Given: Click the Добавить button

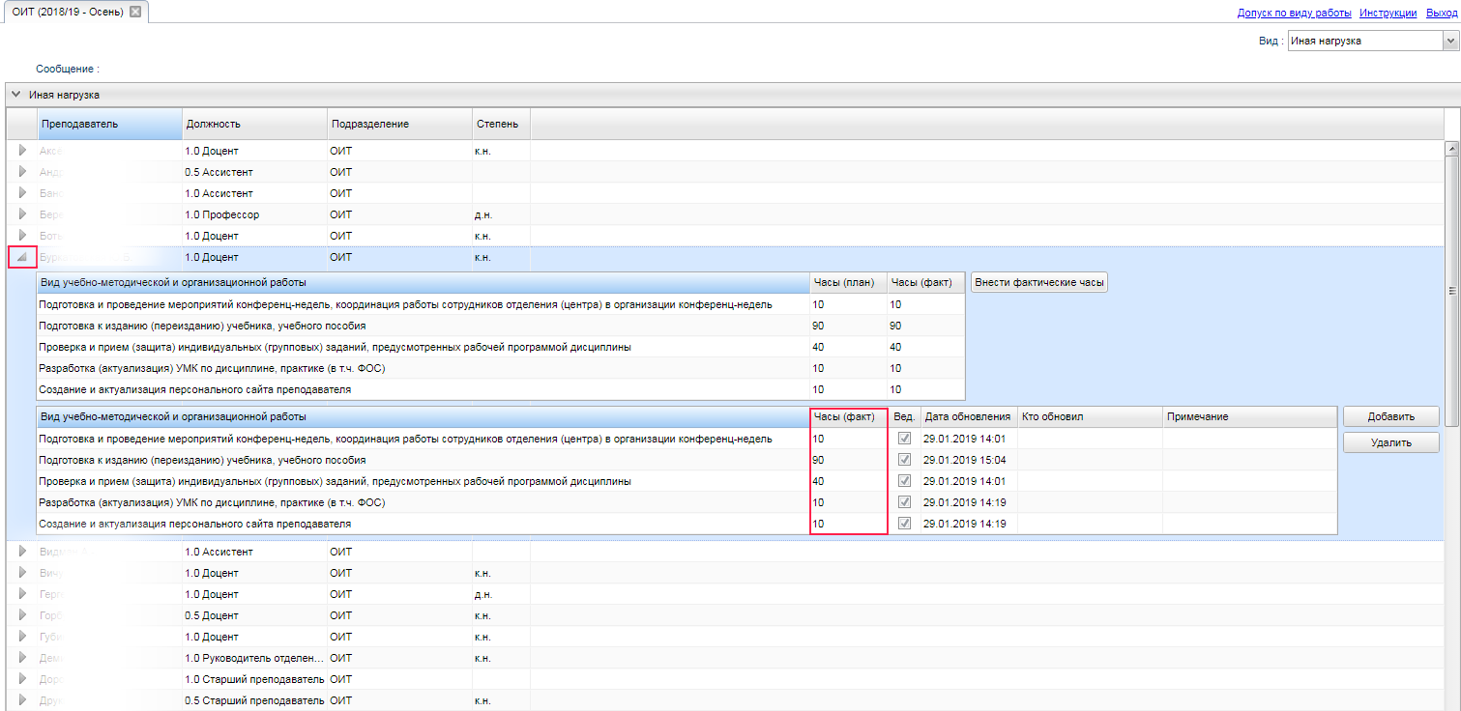Looking at the screenshot, I should coord(1390,416).
